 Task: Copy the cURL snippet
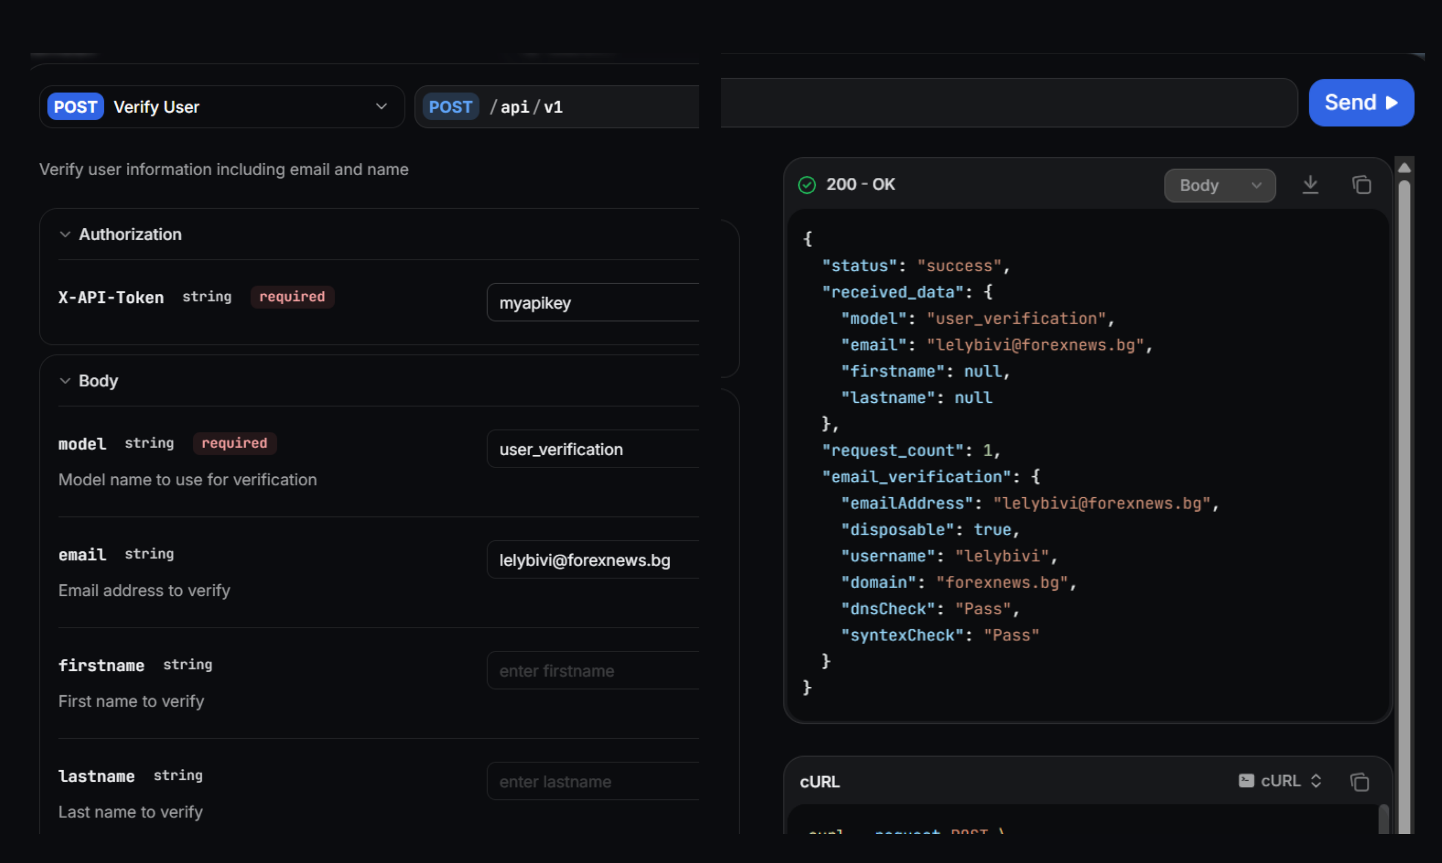pyautogui.click(x=1359, y=782)
